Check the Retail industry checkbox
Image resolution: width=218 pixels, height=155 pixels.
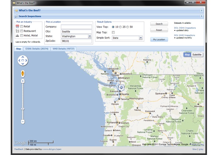(22, 26)
